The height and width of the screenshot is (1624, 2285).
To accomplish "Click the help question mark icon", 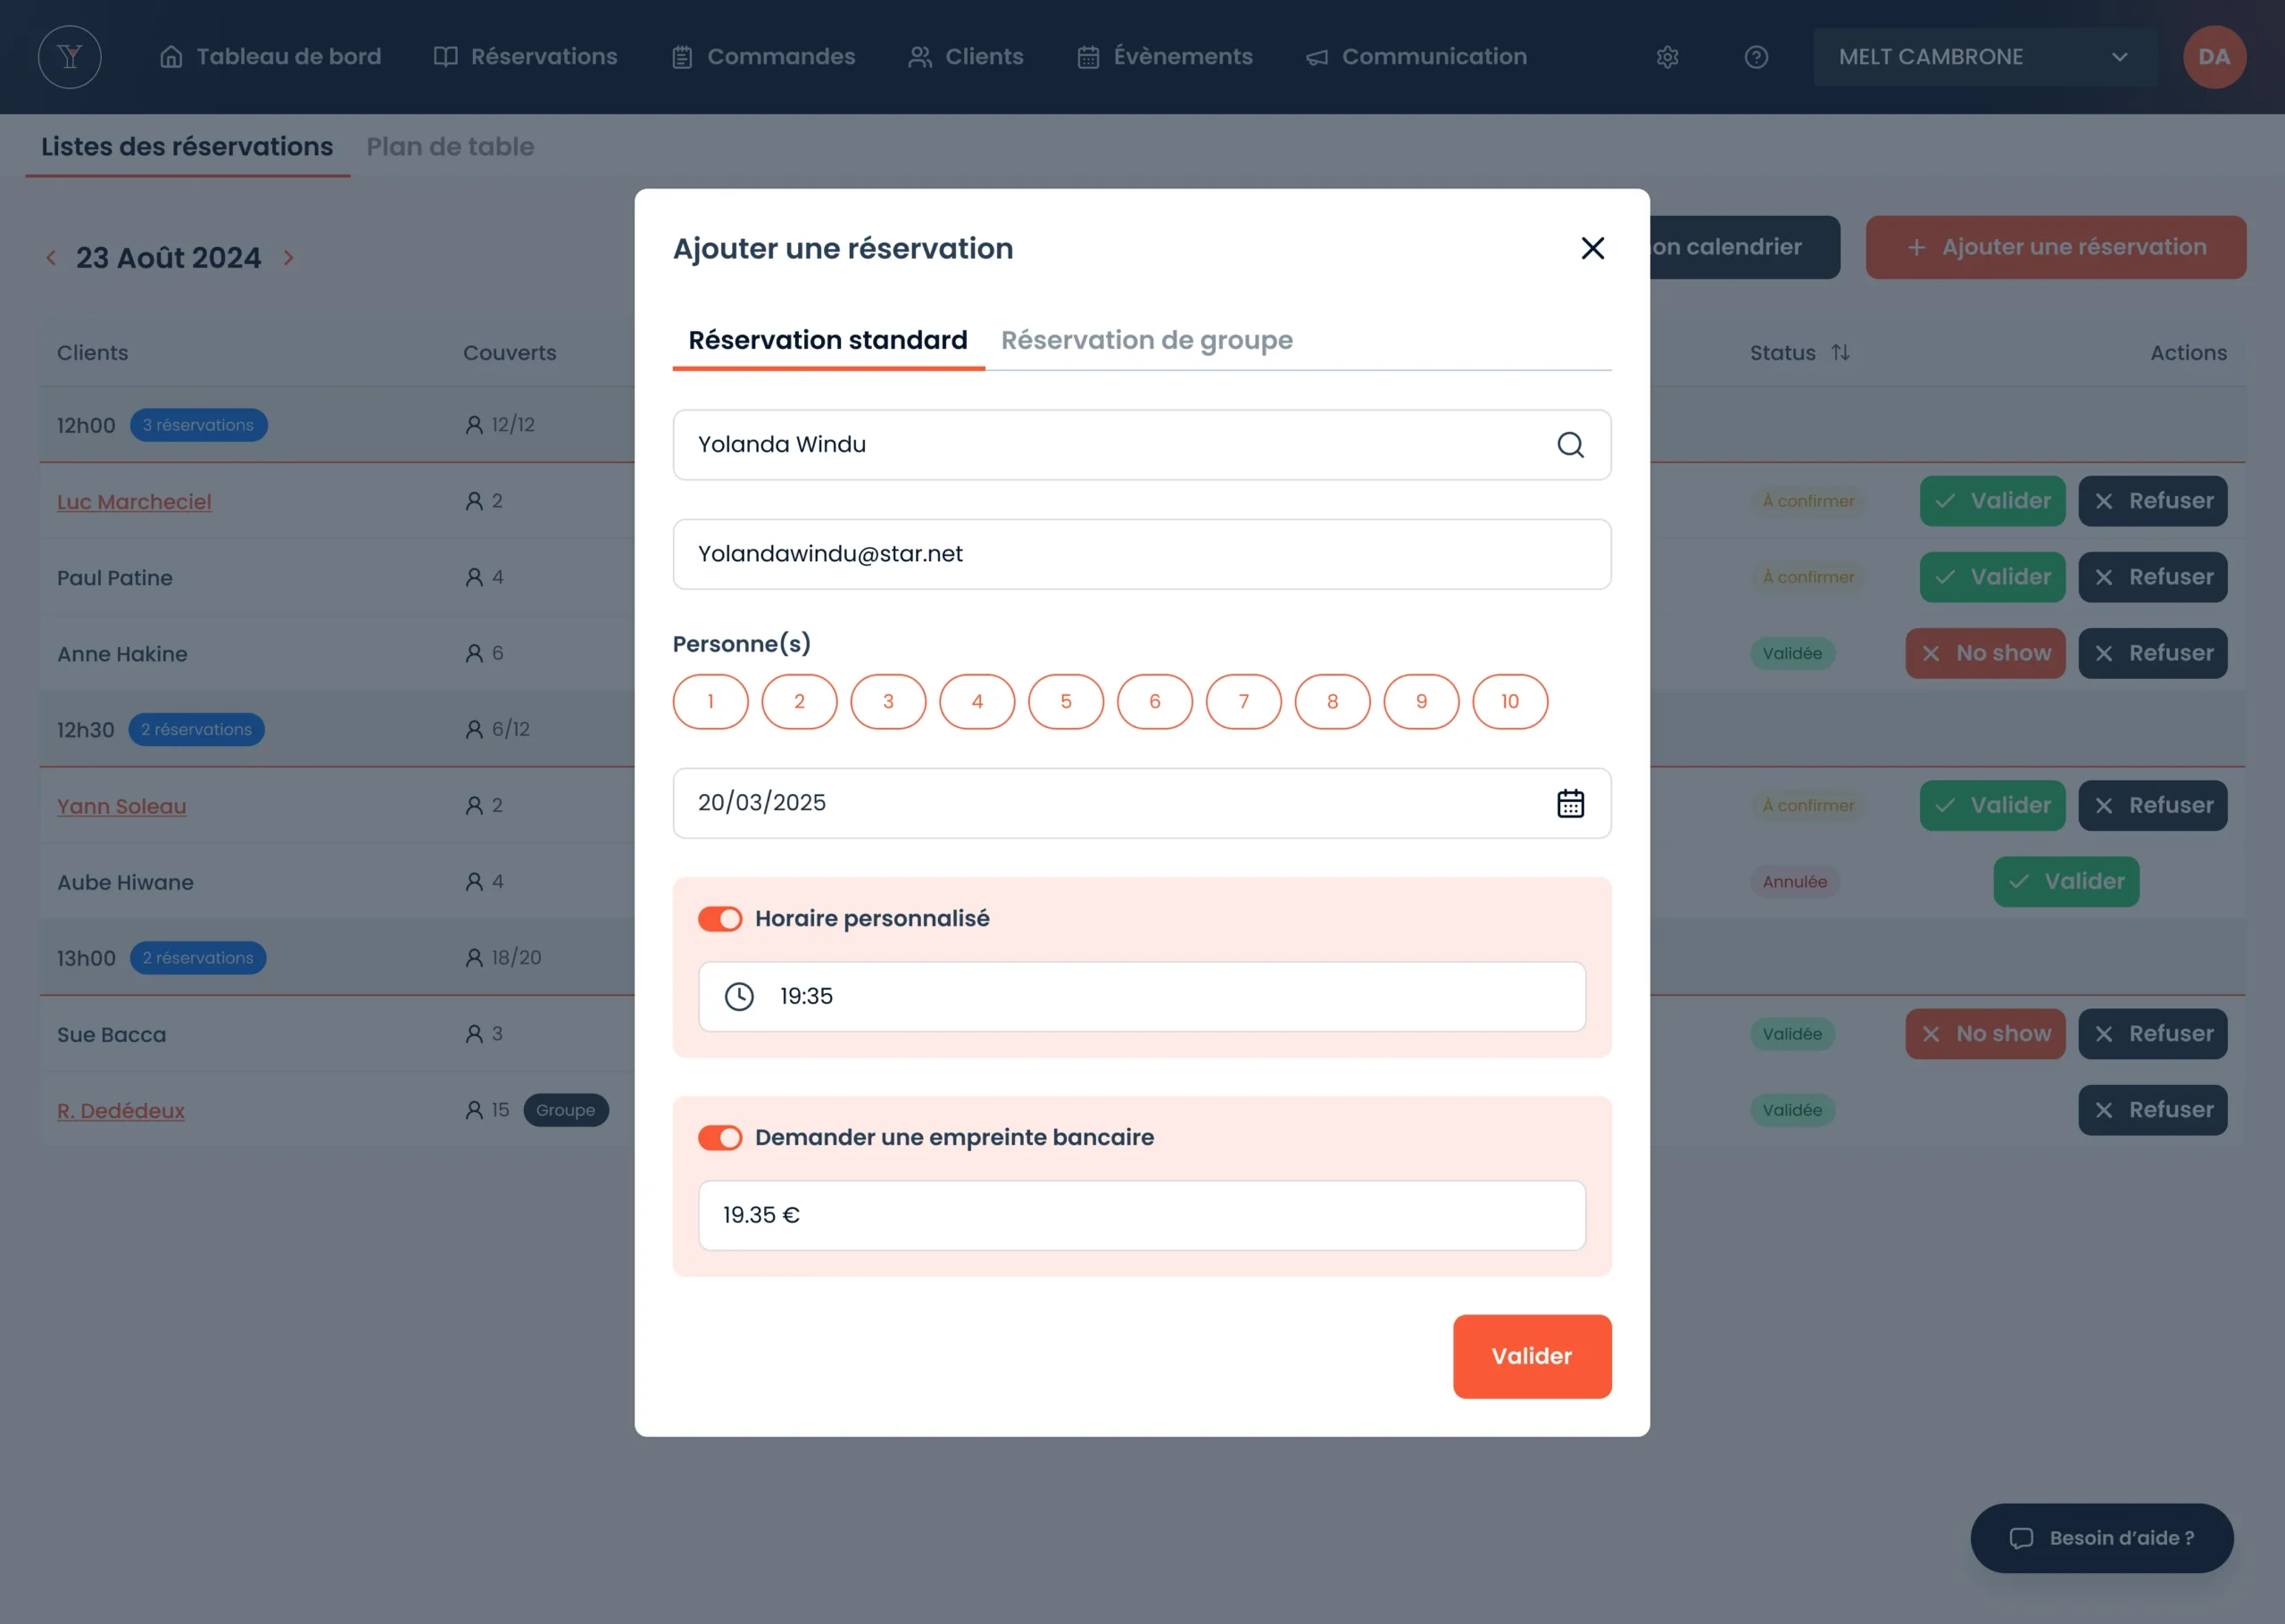I will tap(1756, 57).
